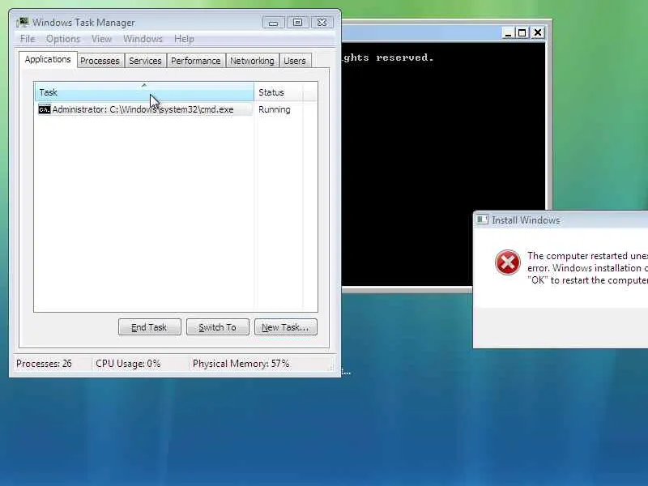The height and width of the screenshot is (486, 648).
Task: Click the Install Windows dialog title bar
Action: point(561,220)
